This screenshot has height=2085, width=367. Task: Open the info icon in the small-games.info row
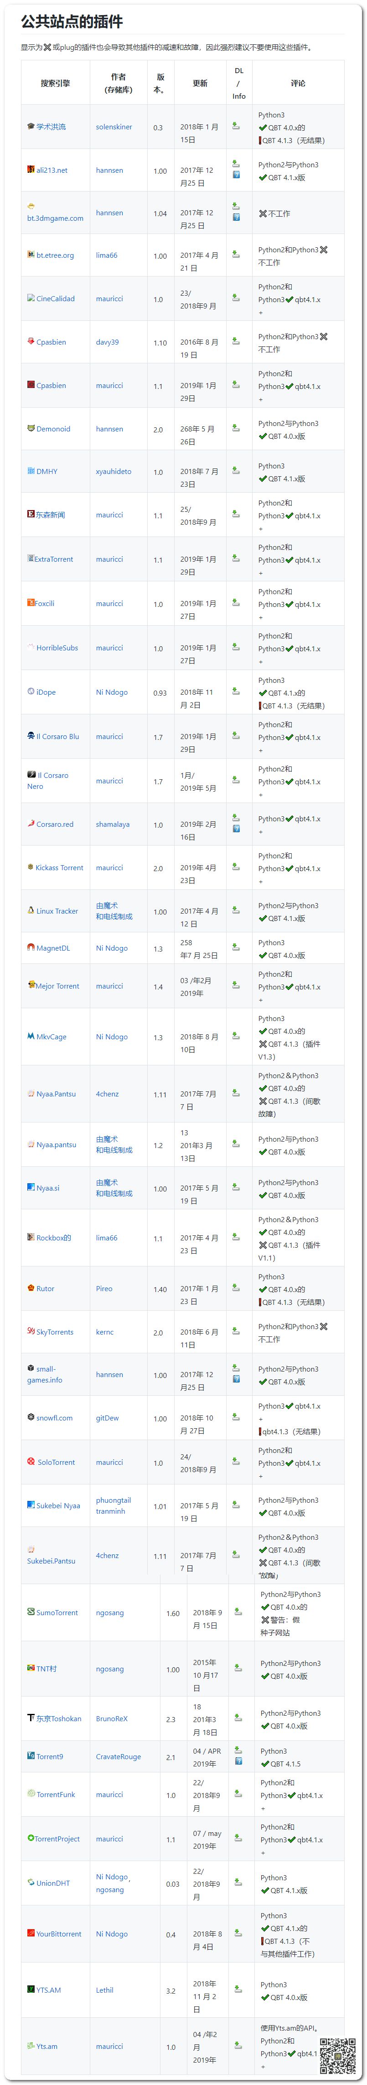tap(236, 1379)
